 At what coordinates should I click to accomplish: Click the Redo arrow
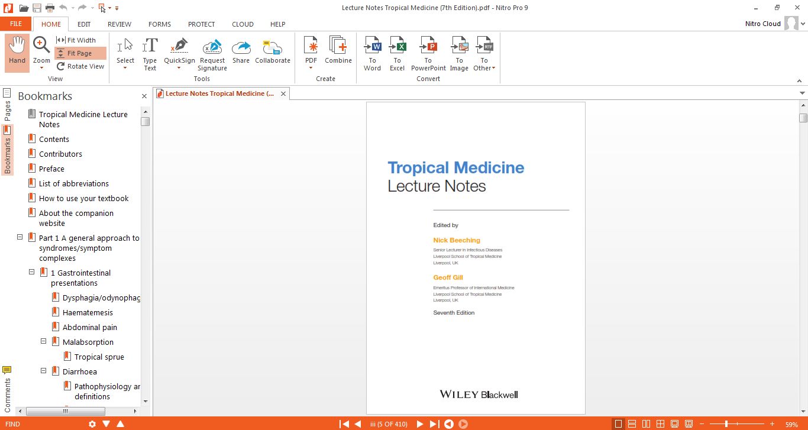(x=82, y=8)
